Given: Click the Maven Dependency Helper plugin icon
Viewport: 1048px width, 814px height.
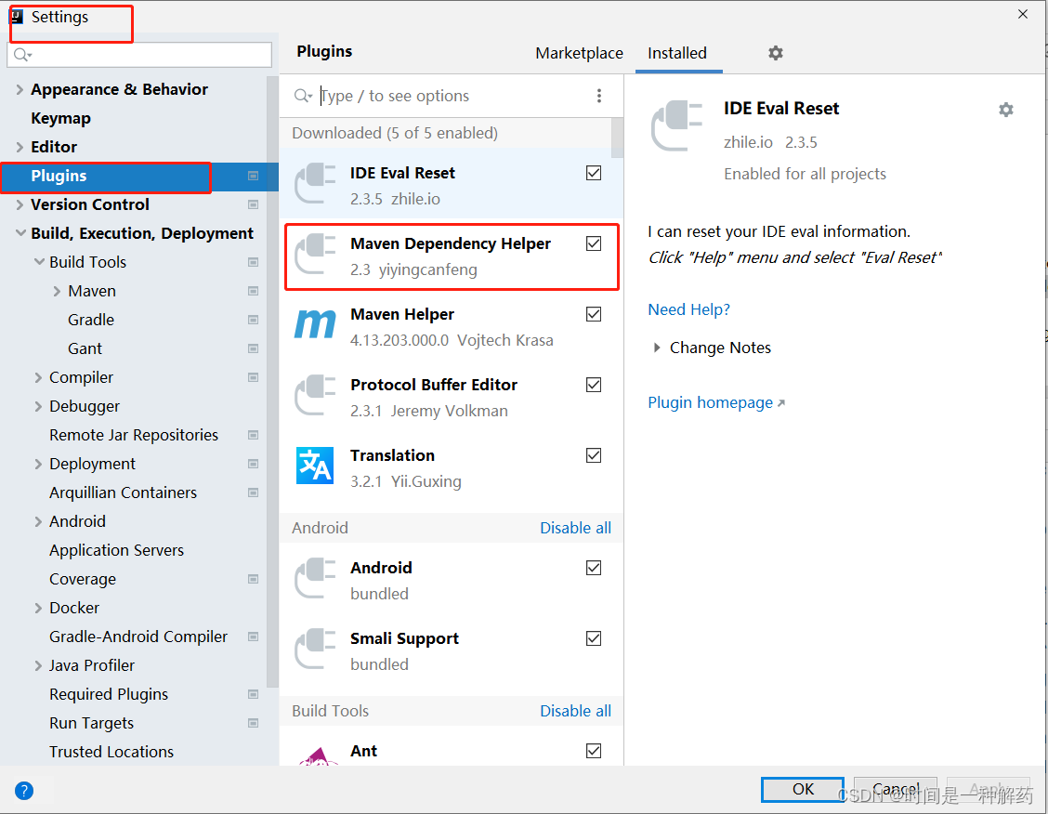Looking at the screenshot, I should point(315,254).
